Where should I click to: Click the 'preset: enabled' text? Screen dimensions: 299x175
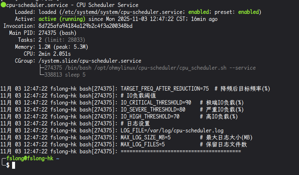(237, 12)
